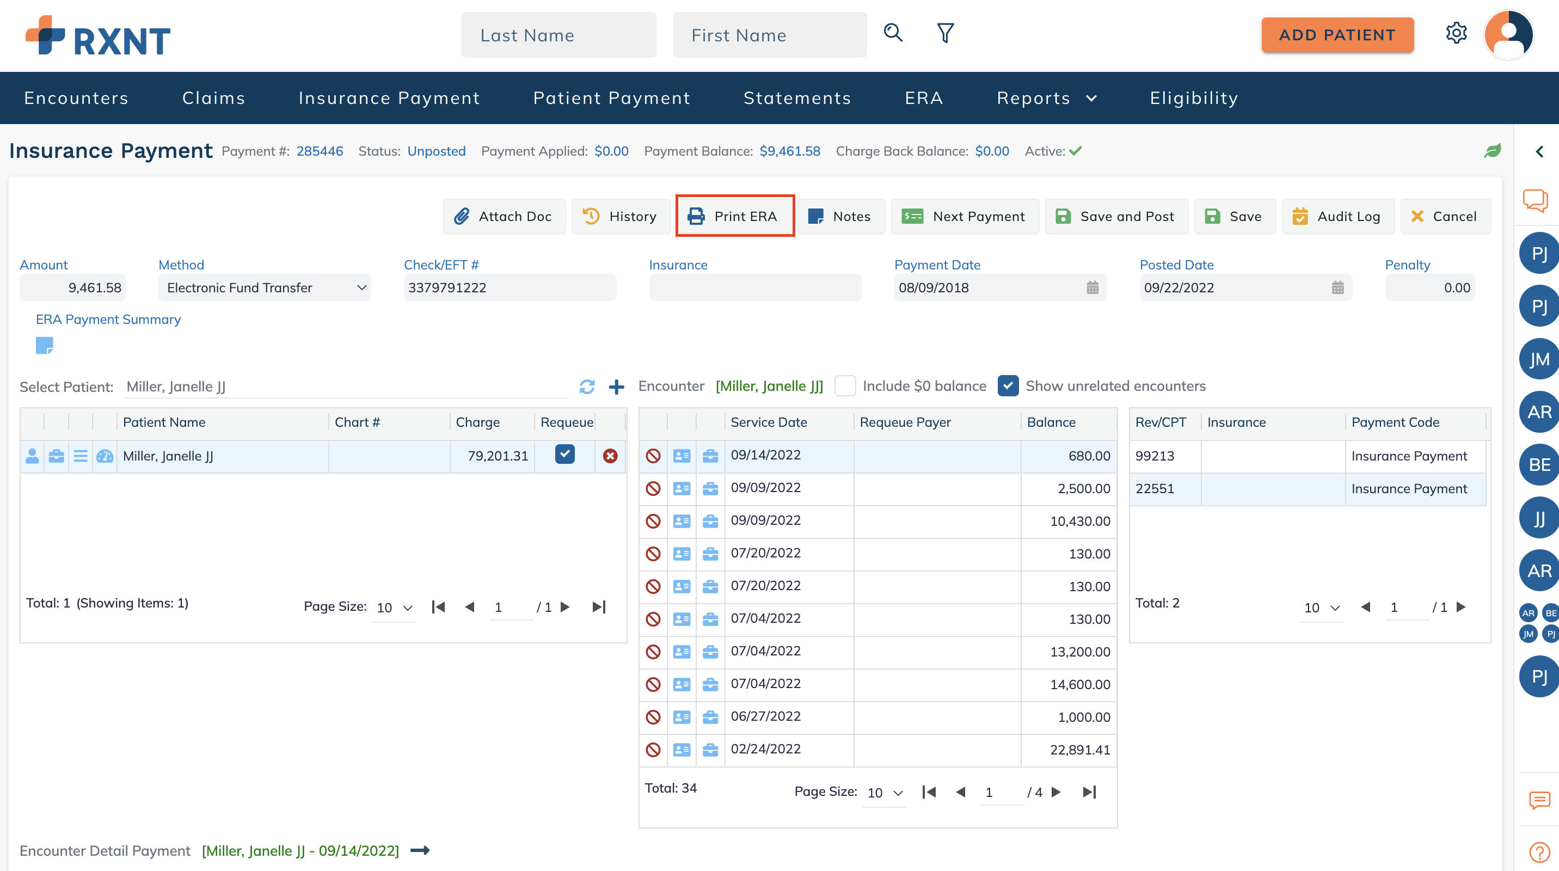Open the Encounters tab
The width and height of the screenshot is (1559, 871).
click(76, 98)
